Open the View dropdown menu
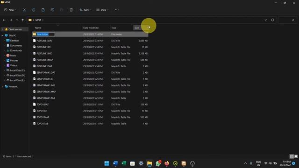299x168 pixels. point(102,10)
